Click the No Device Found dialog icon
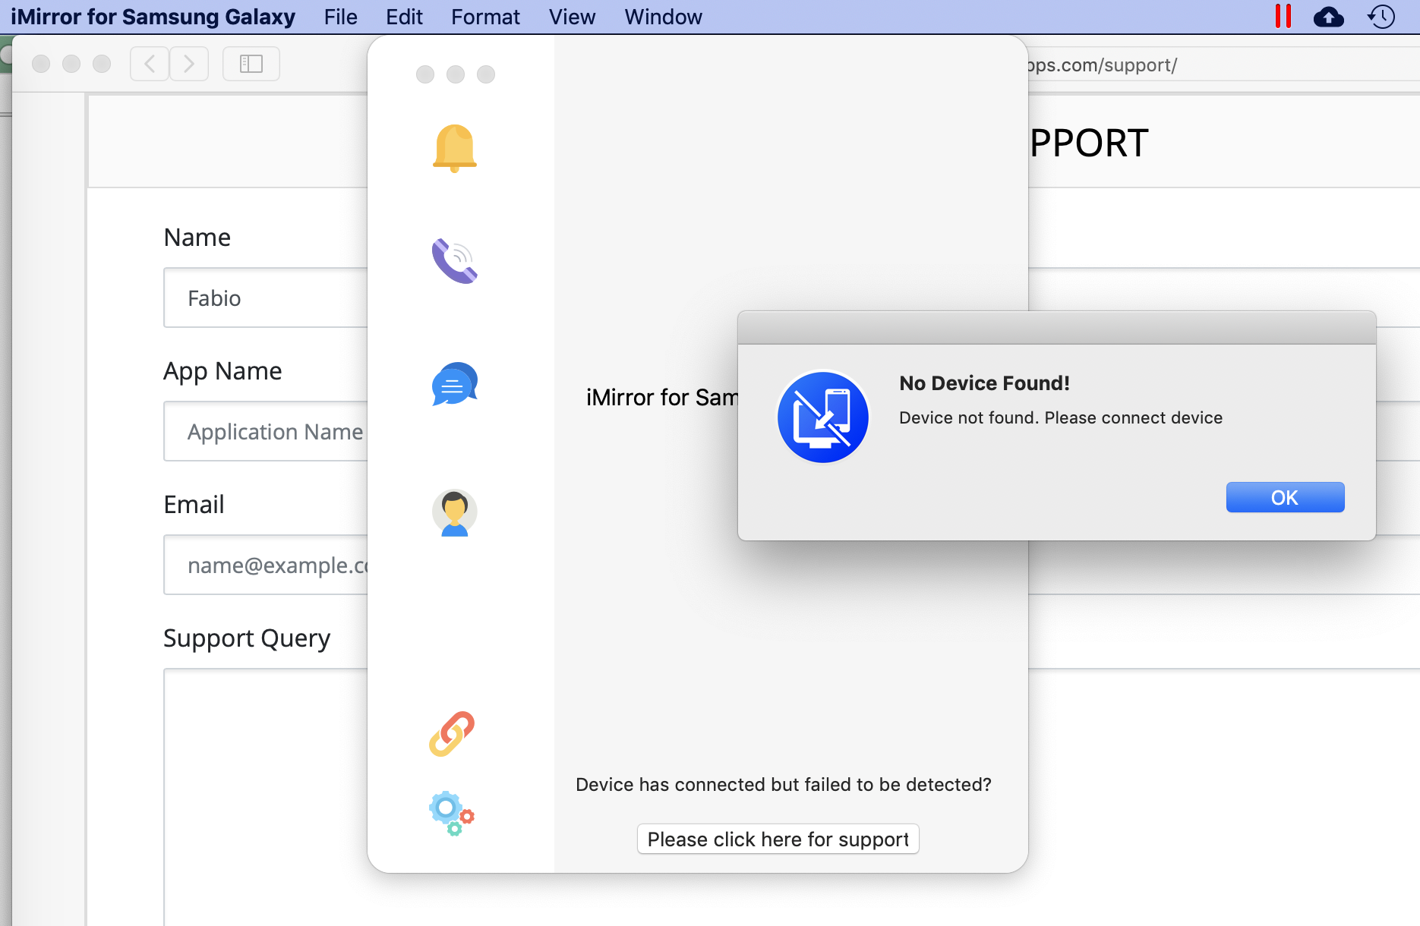This screenshot has height=926, width=1420. point(823,417)
